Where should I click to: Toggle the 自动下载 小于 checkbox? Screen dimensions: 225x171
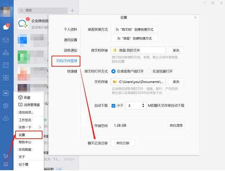tap(113, 106)
